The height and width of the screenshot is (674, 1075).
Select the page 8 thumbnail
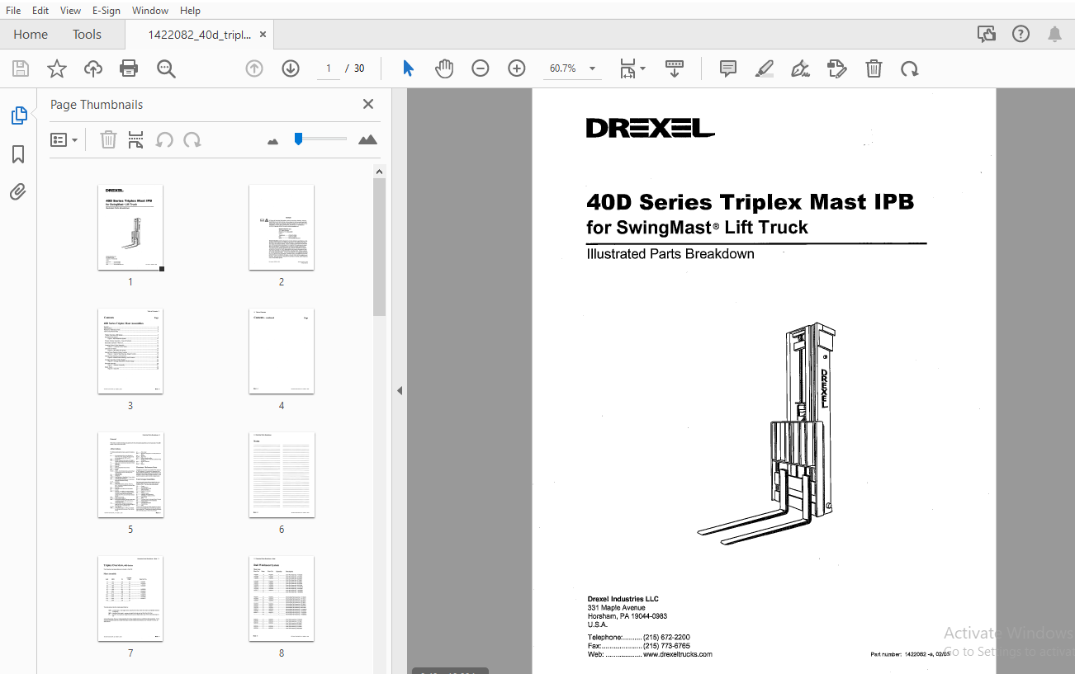282,599
